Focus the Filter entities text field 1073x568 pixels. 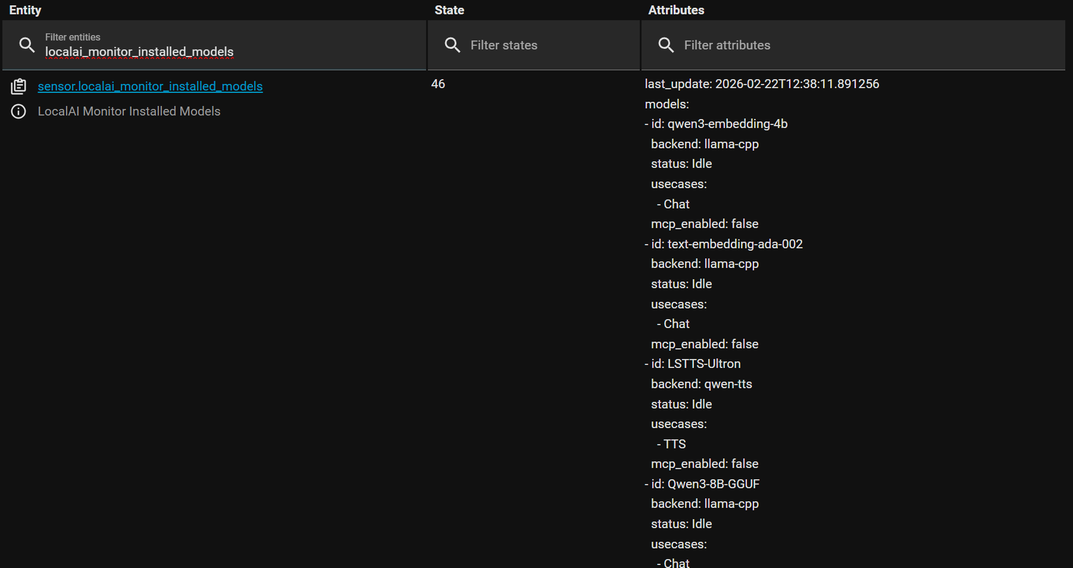tap(226, 52)
